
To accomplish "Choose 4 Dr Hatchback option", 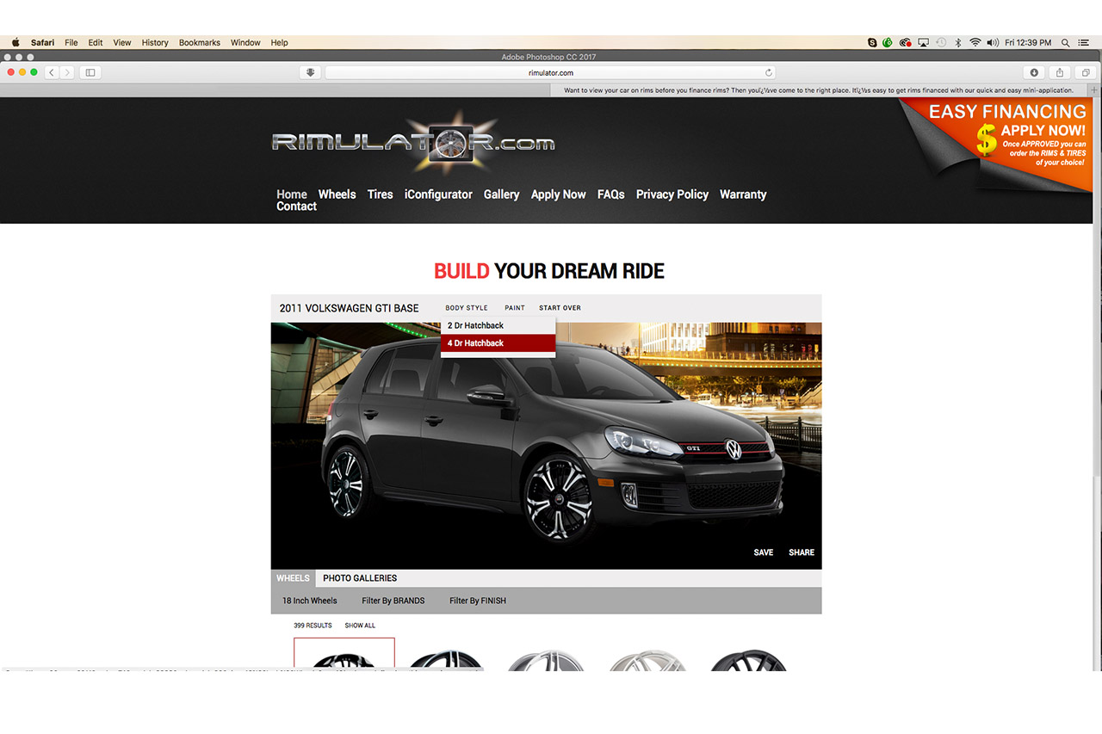I will coord(498,343).
